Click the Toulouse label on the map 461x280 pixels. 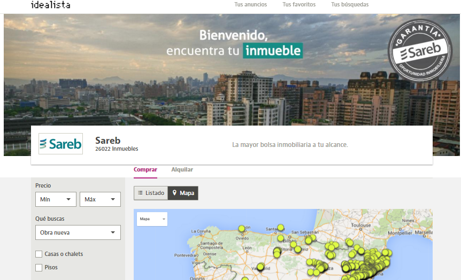[361, 225]
